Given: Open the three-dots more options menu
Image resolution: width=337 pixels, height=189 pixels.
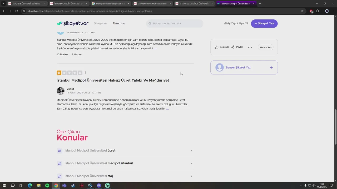Looking at the screenshot, I should point(250,47).
